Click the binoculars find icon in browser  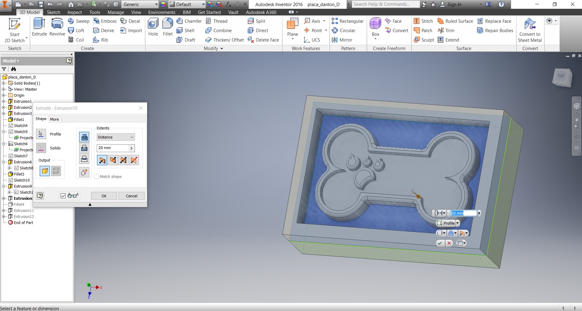(x=13, y=69)
